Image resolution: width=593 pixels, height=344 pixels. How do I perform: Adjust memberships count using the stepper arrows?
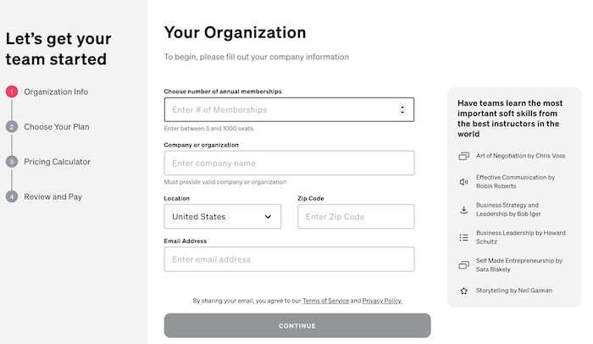coord(402,110)
